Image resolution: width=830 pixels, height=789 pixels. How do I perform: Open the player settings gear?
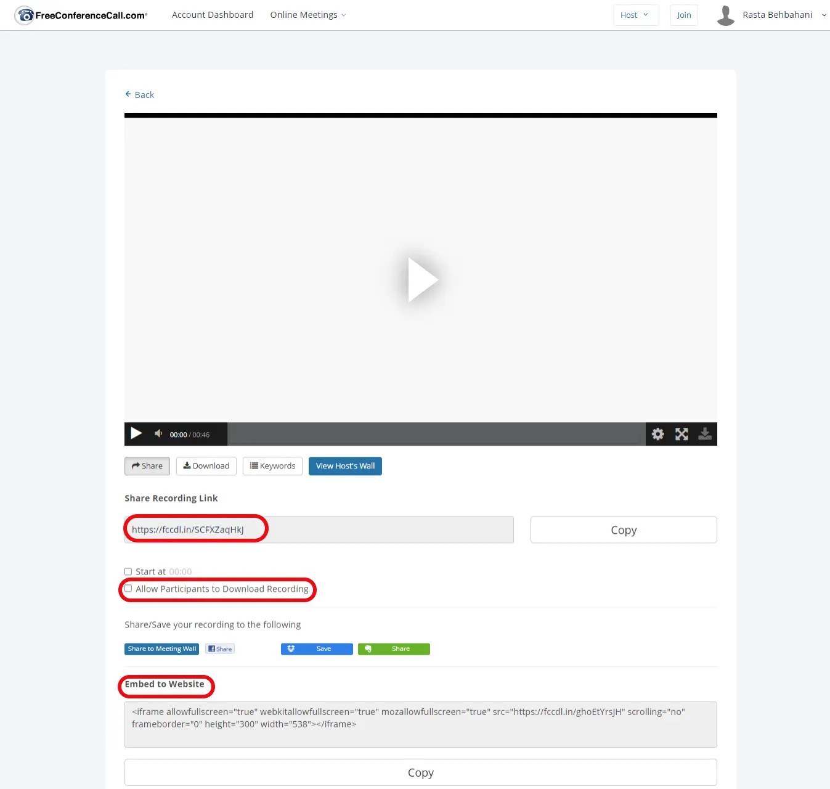[657, 434]
